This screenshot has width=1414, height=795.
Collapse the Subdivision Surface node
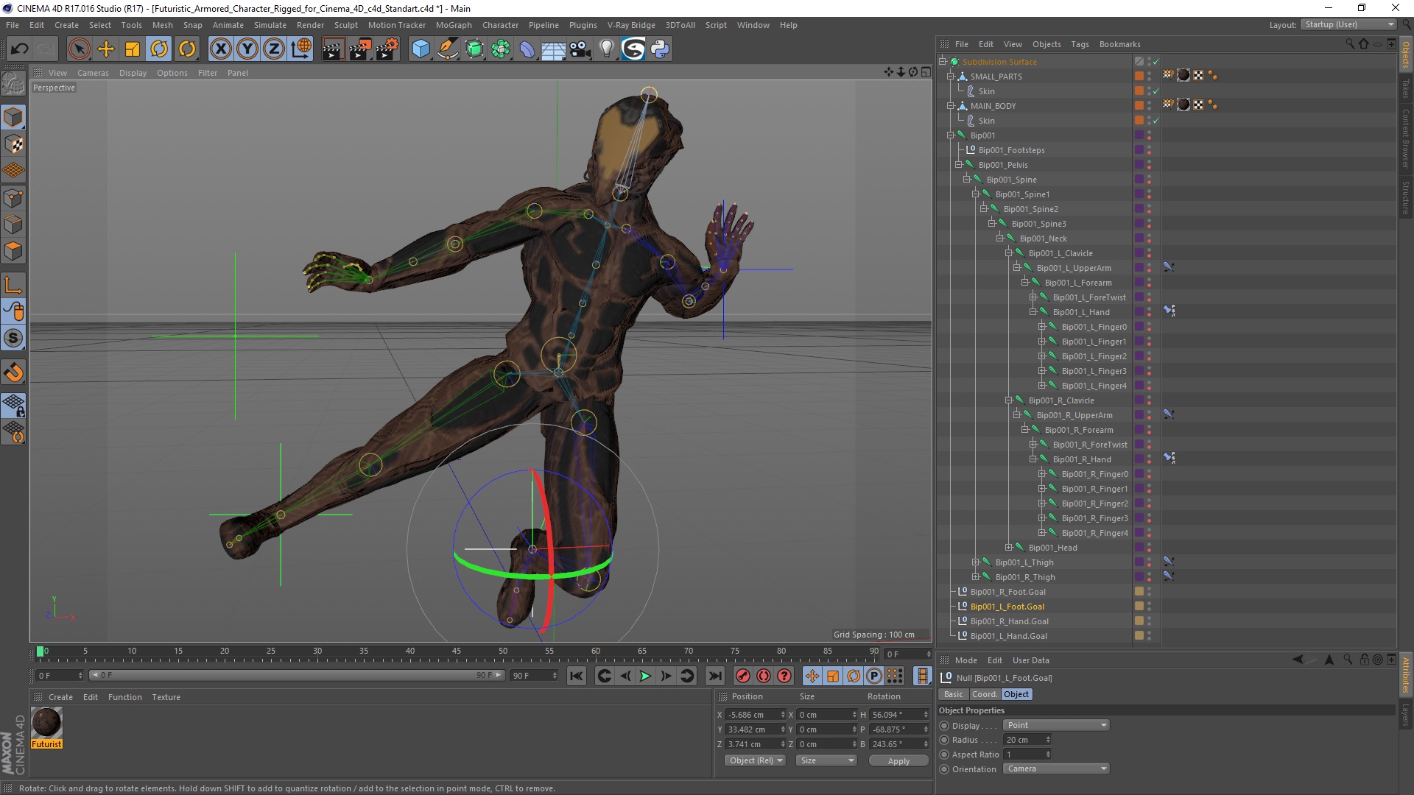tap(942, 62)
